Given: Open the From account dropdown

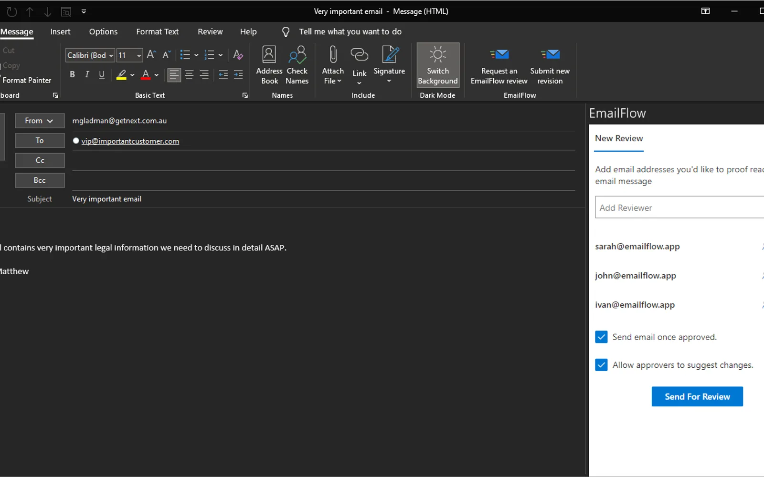Looking at the screenshot, I should pos(40,121).
